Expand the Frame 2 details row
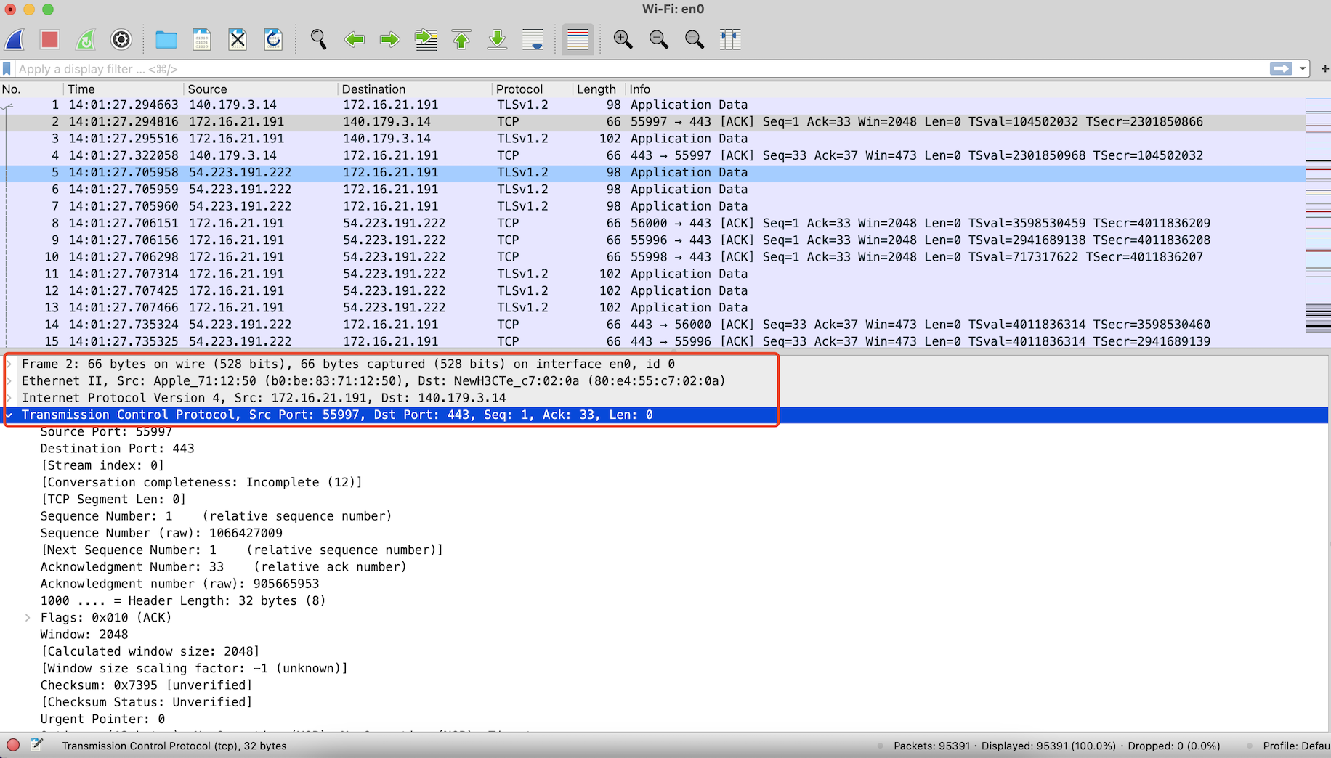Screen dimensions: 1331x758 (x=9, y=364)
